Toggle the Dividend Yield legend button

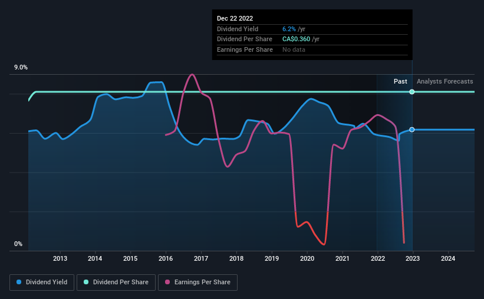click(x=42, y=283)
